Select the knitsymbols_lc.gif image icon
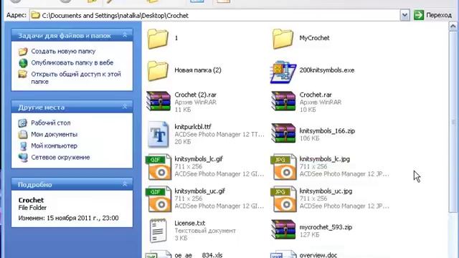Screen dimensions: 459x258 pos(158,167)
